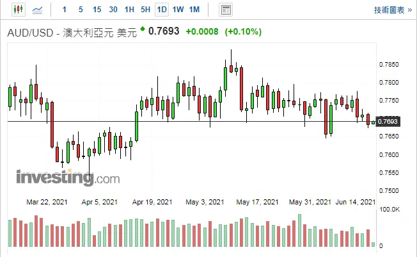Click the May 31, 2021 date label
Image resolution: width=417 pixels, height=257 pixels.
[310, 202]
